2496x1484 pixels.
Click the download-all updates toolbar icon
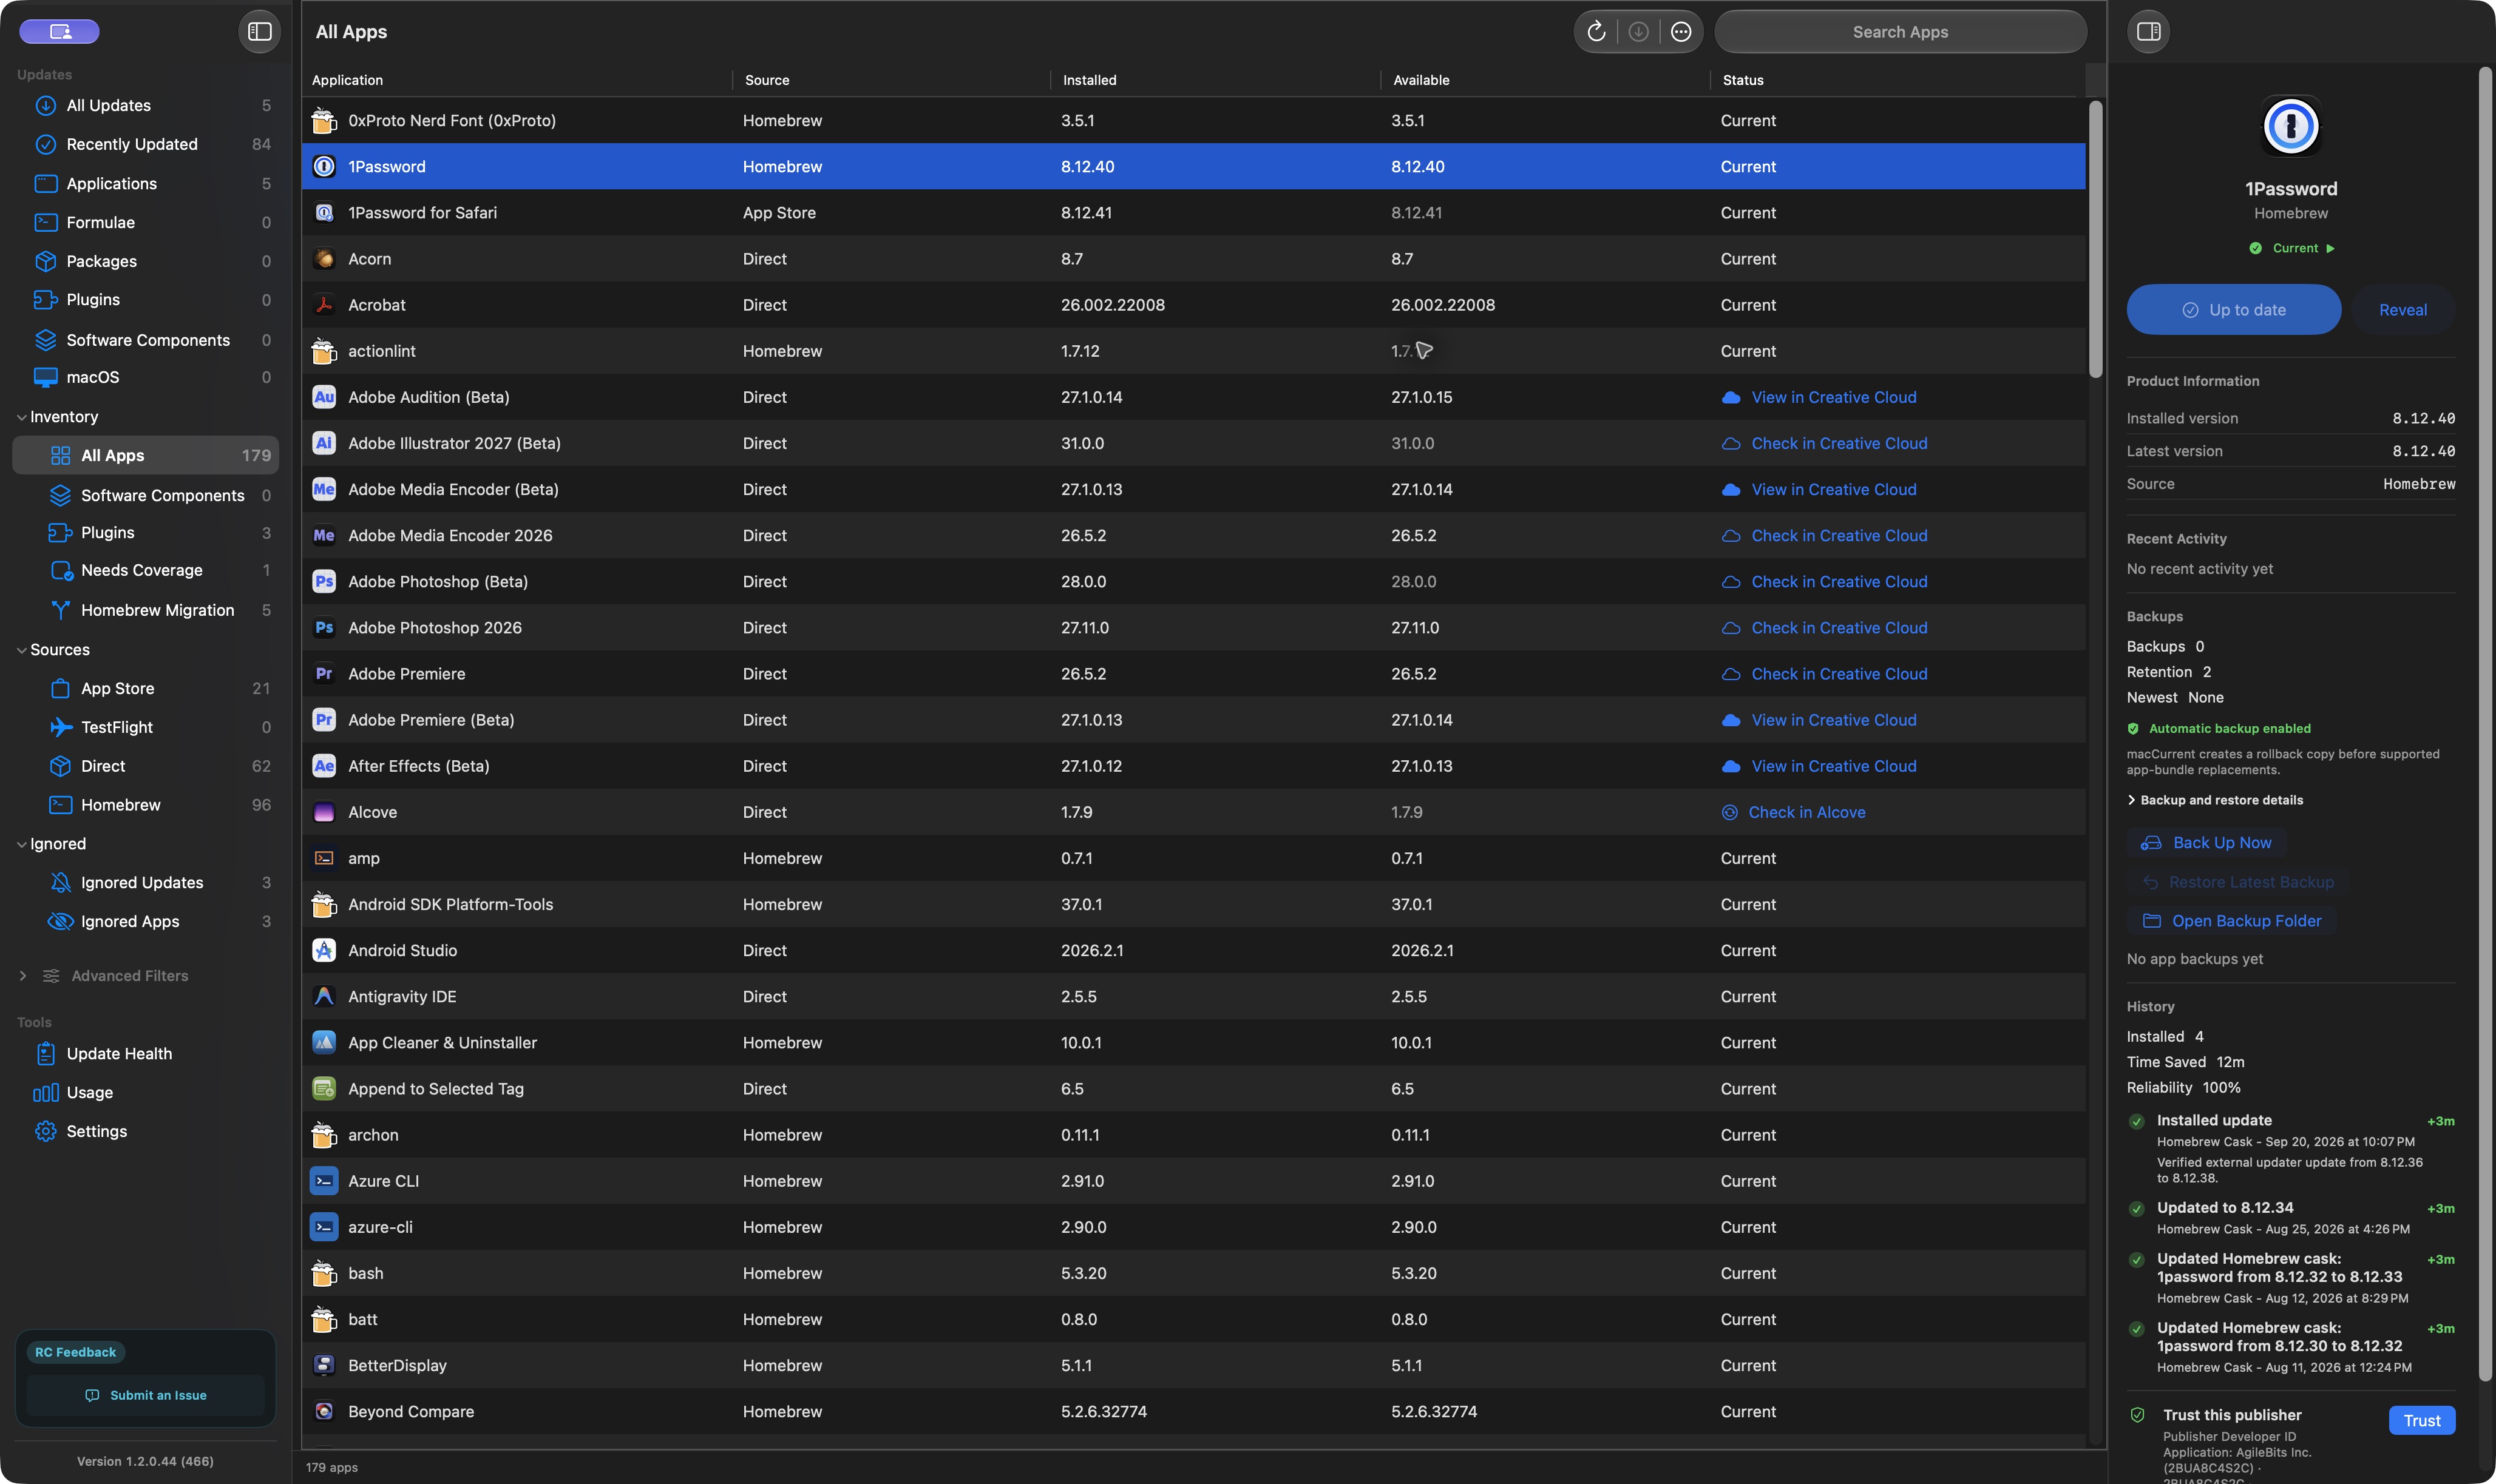tap(1638, 32)
